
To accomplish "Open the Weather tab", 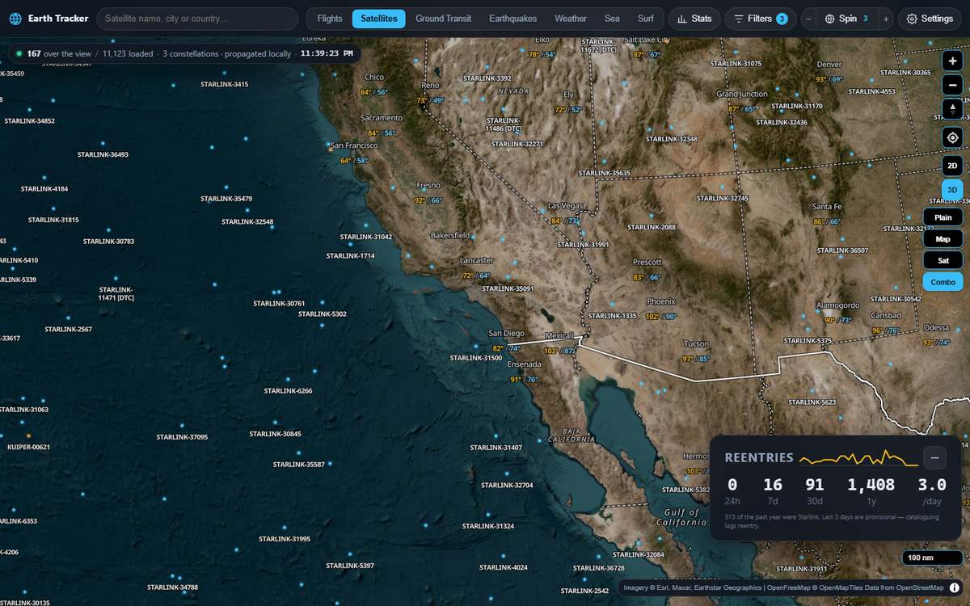I will 571,19.
